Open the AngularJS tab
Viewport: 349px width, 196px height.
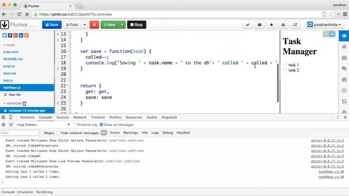pos(169,118)
